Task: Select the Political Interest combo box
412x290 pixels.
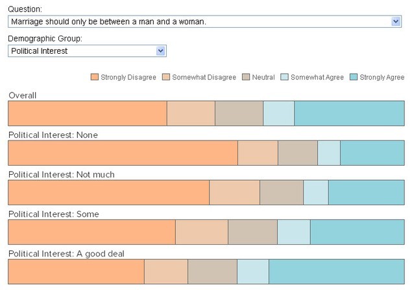Action: click(87, 51)
